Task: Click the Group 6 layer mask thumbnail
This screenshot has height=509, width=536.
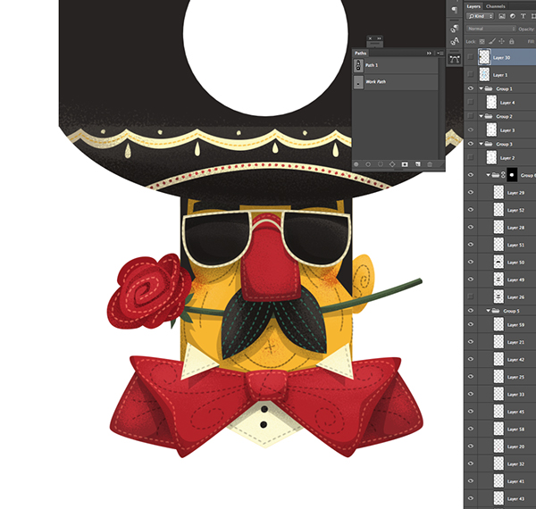Action: [x=512, y=175]
